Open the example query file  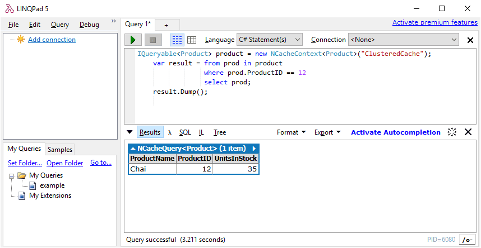tap(52, 185)
